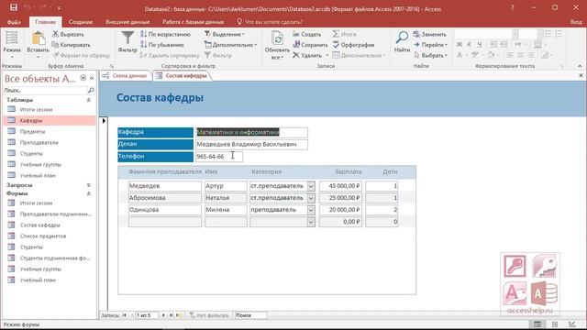Open the Файл menu tab
The height and width of the screenshot is (330, 587).
point(14,22)
